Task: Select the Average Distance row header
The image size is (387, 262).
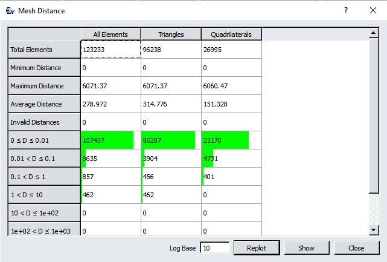Action: [44, 104]
